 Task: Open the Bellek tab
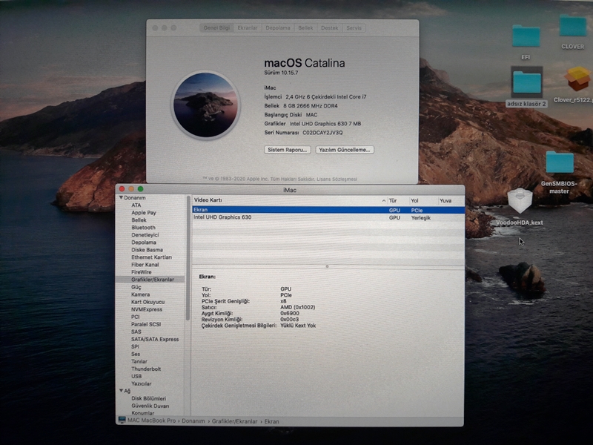pyautogui.click(x=305, y=27)
